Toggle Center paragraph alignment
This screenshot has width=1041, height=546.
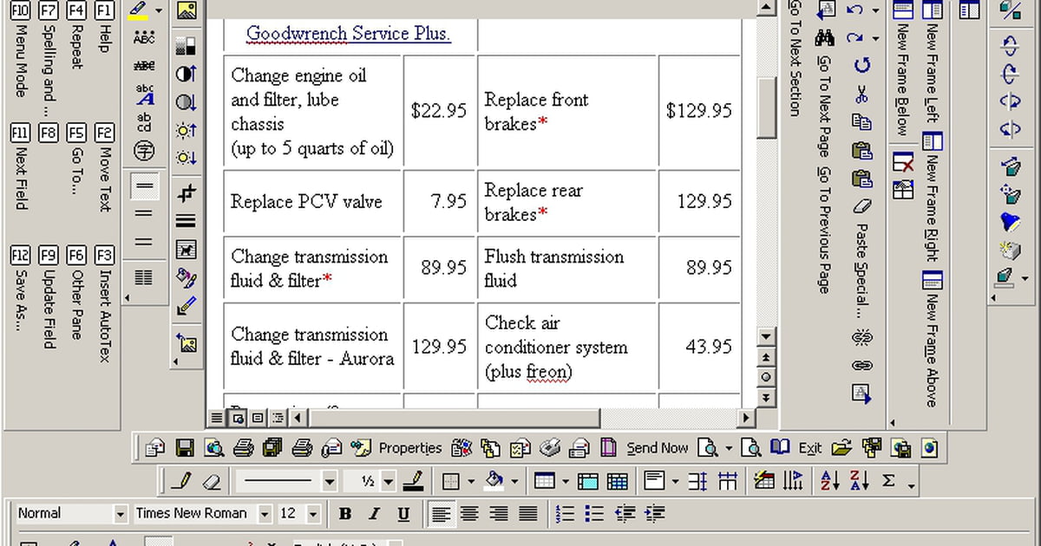click(469, 514)
